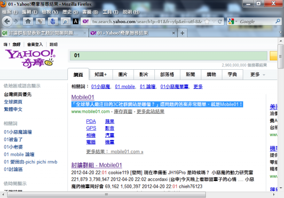Viewport: 284px width, 198px height.
Task: Click the 說明 link beside 會員登入
Action: [x=53, y=44]
